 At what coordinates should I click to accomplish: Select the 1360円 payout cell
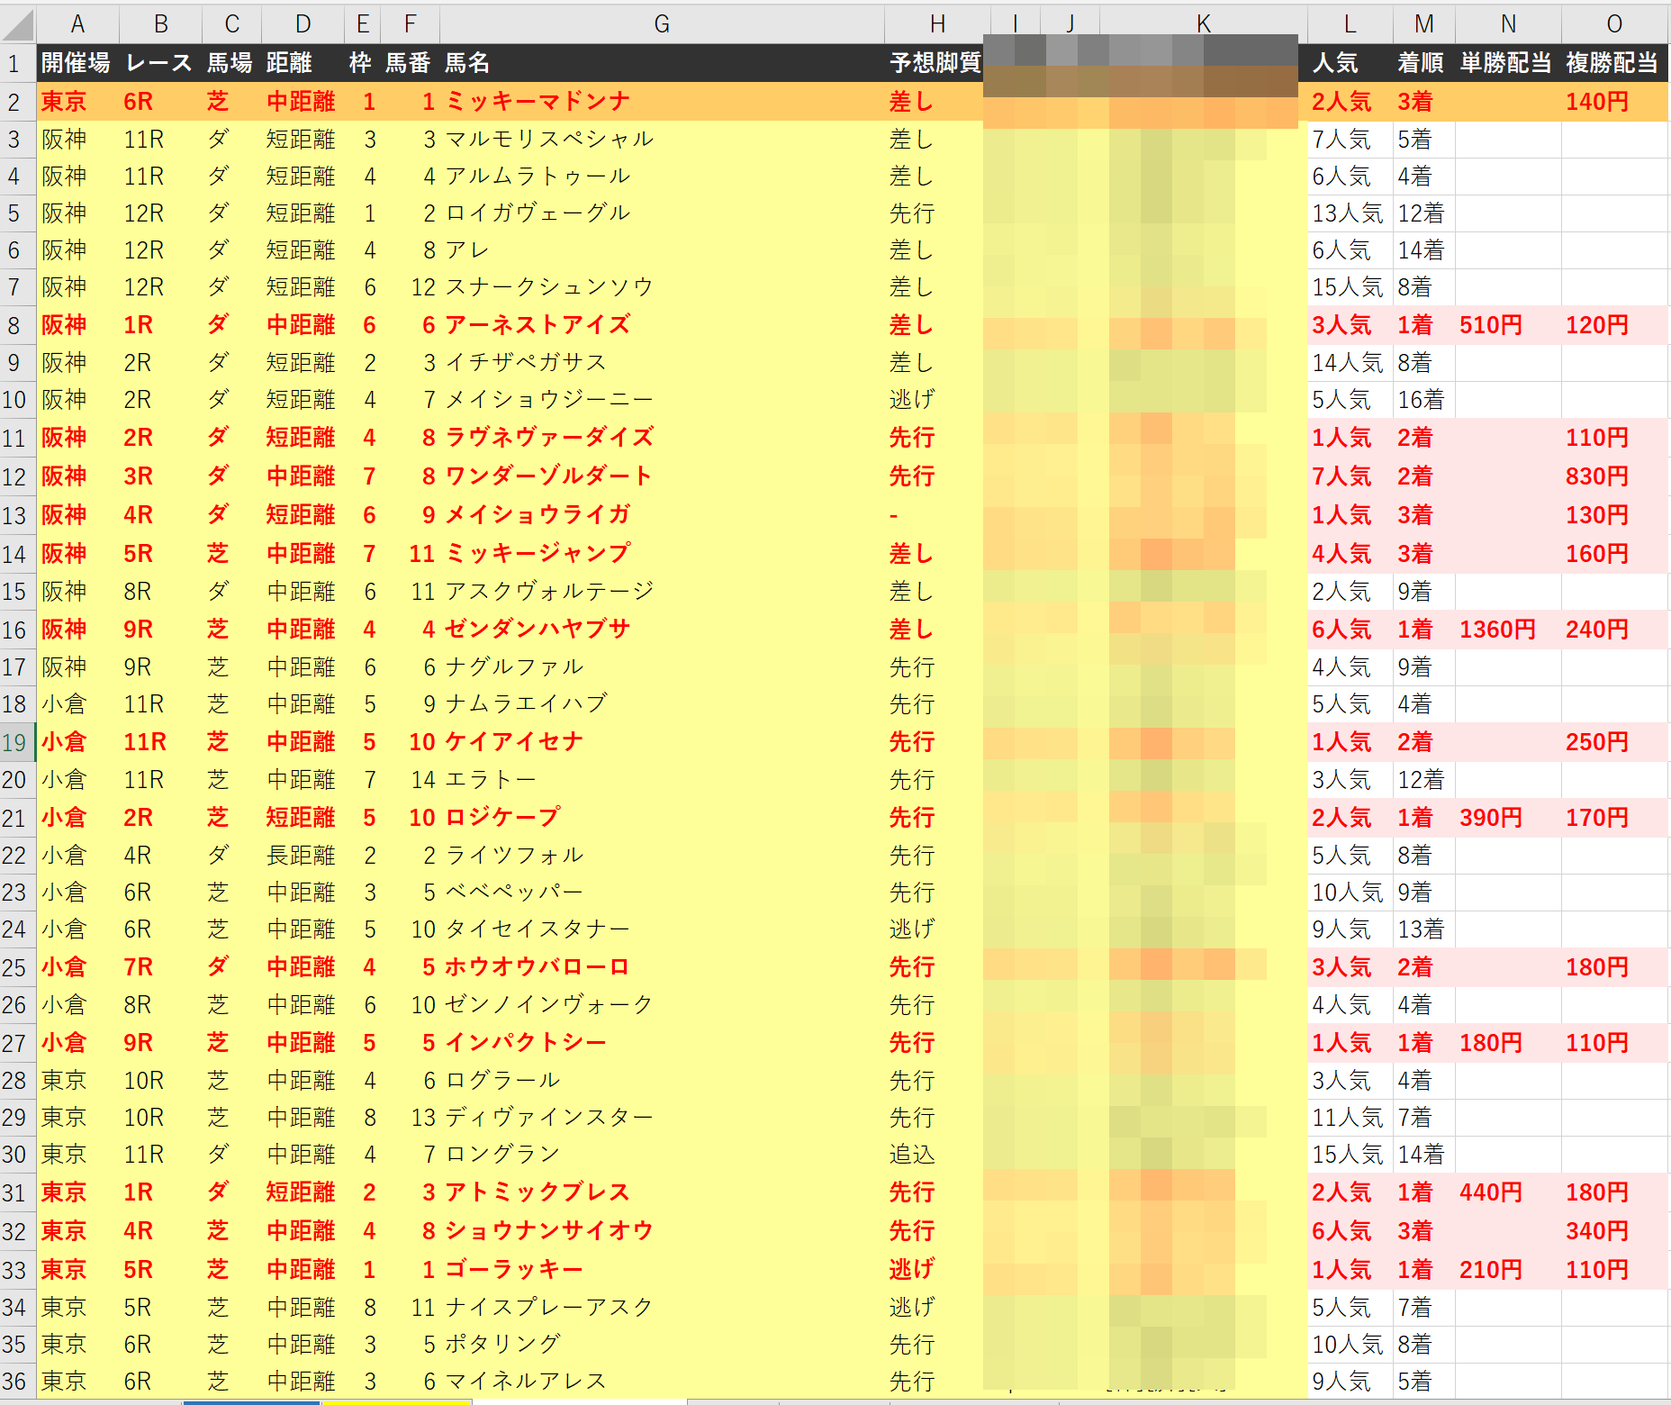pyautogui.click(x=1497, y=630)
